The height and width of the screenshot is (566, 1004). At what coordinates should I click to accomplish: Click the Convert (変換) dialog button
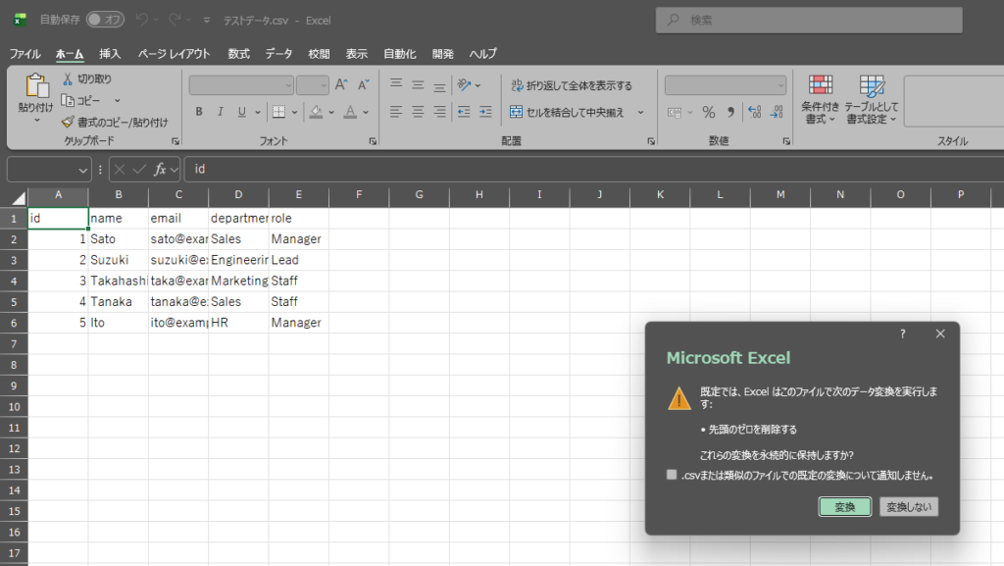pos(844,507)
